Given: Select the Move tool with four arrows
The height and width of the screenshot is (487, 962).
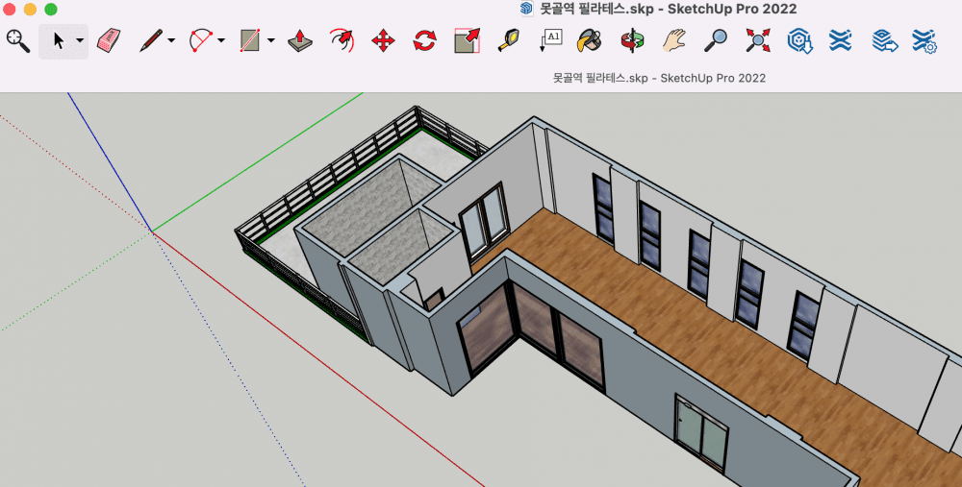Looking at the screenshot, I should click(x=383, y=41).
